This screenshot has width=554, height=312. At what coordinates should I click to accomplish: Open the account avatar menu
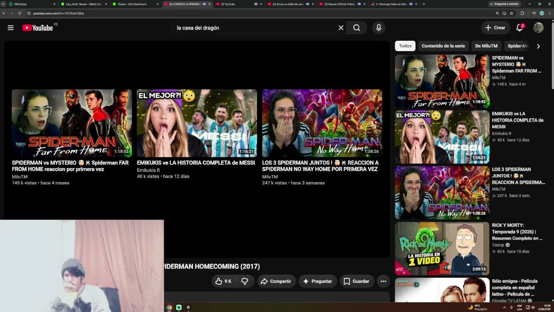[538, 28]
